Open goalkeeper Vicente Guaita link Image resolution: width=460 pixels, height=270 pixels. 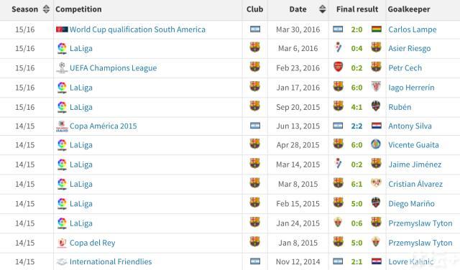[x=413, y=145]
